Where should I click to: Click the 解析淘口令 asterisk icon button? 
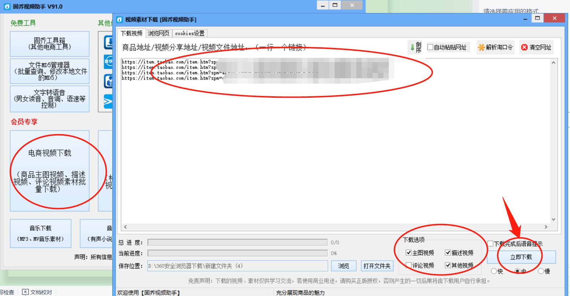[x=481, y=47]
